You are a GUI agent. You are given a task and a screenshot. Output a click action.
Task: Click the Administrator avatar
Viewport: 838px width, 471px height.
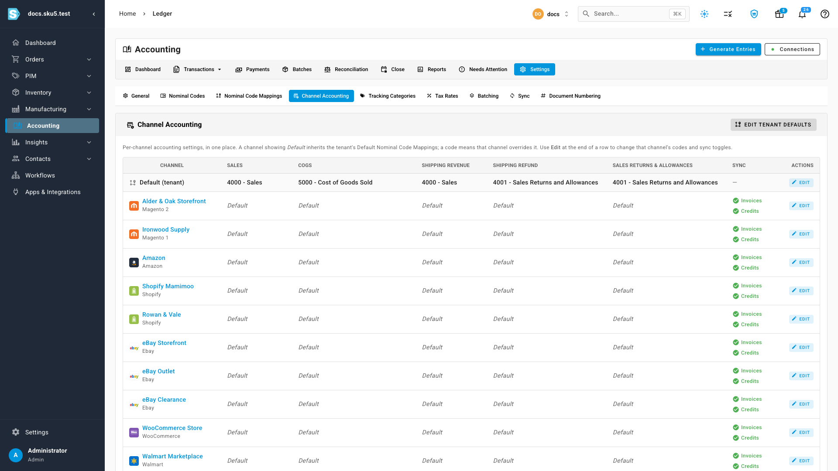tap(16, 455)
